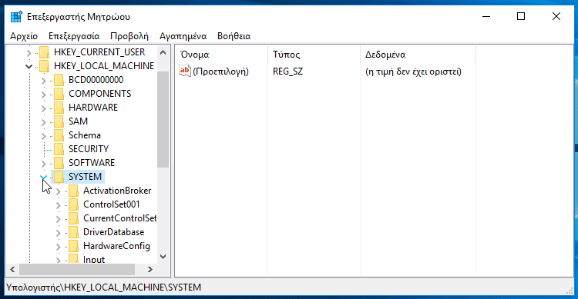The width and height of the screenshot is (578, 299).
Task: Expand the HardwareConfig key
Action: pyautogui.click(x=59, y=247)
